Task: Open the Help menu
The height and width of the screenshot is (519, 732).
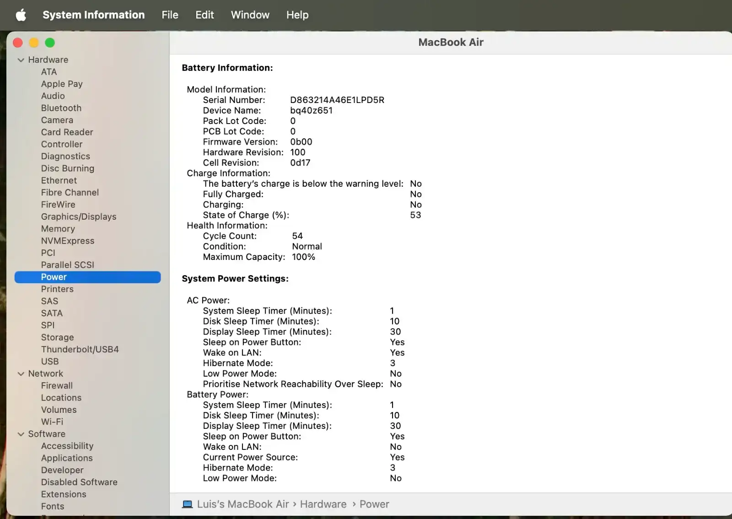Action: 297,15
